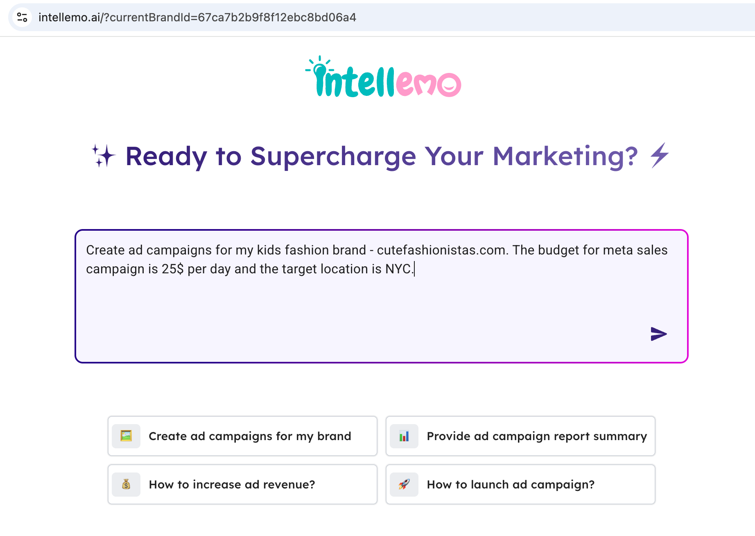Click the lightning bolt icon after heading
This screenshot has height=536, width=755.
tap(660, 155)
